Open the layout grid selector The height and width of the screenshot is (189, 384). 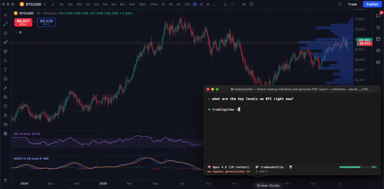[x=251, y=4]
